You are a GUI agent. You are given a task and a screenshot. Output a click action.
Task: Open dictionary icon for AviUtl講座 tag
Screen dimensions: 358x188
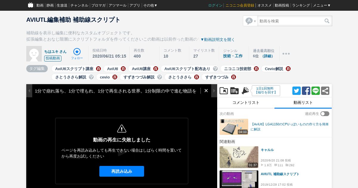(156, 69)
